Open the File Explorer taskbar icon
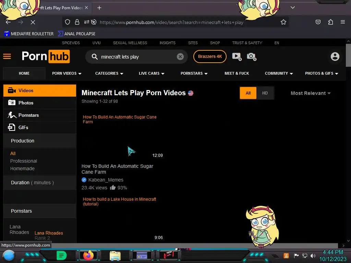The width and height of the screenshot is (351, 263). (115, 255)
